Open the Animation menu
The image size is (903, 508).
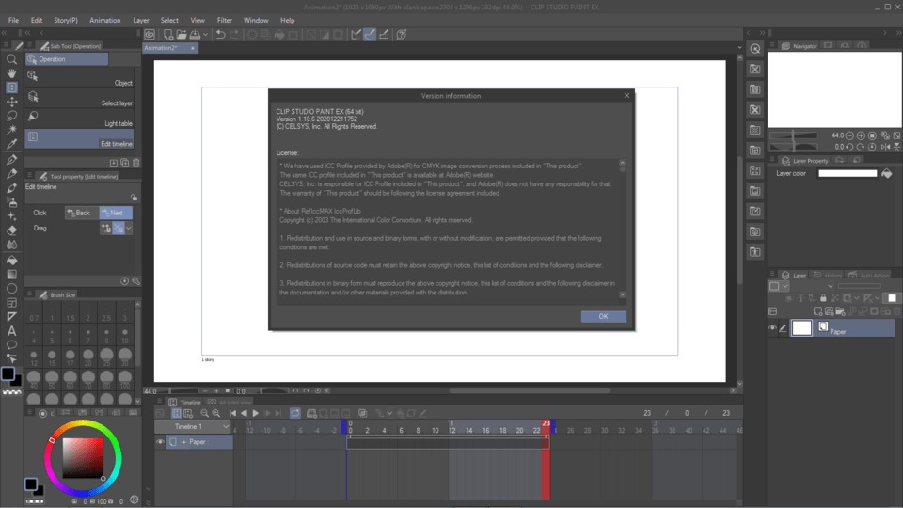[x=104, y=20]
